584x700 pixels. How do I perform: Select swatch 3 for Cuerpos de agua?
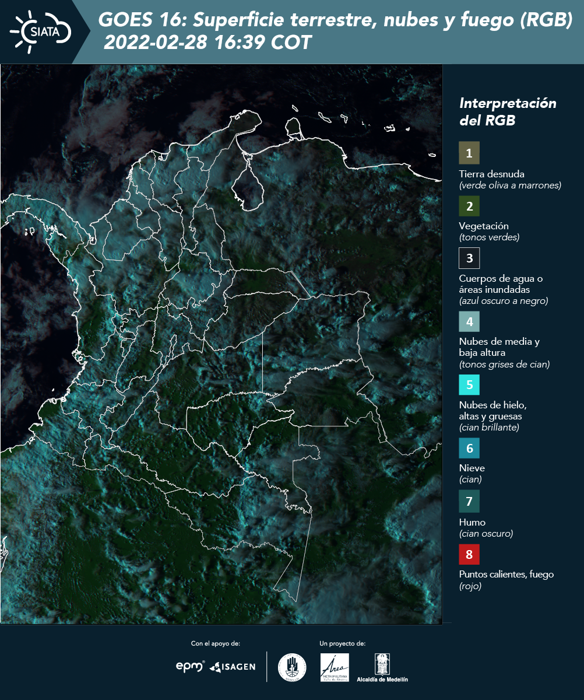click(x=469, y=257)
